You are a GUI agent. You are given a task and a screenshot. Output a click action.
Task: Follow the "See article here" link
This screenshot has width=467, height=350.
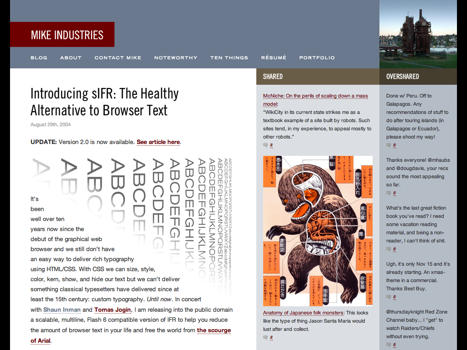[x=158, y=142]
